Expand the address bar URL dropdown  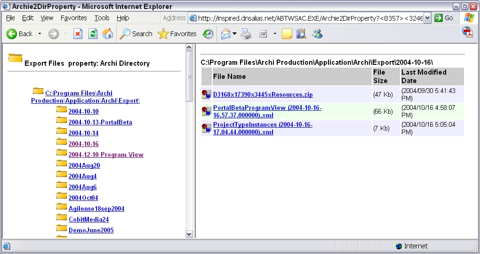[x=427, y=18]
